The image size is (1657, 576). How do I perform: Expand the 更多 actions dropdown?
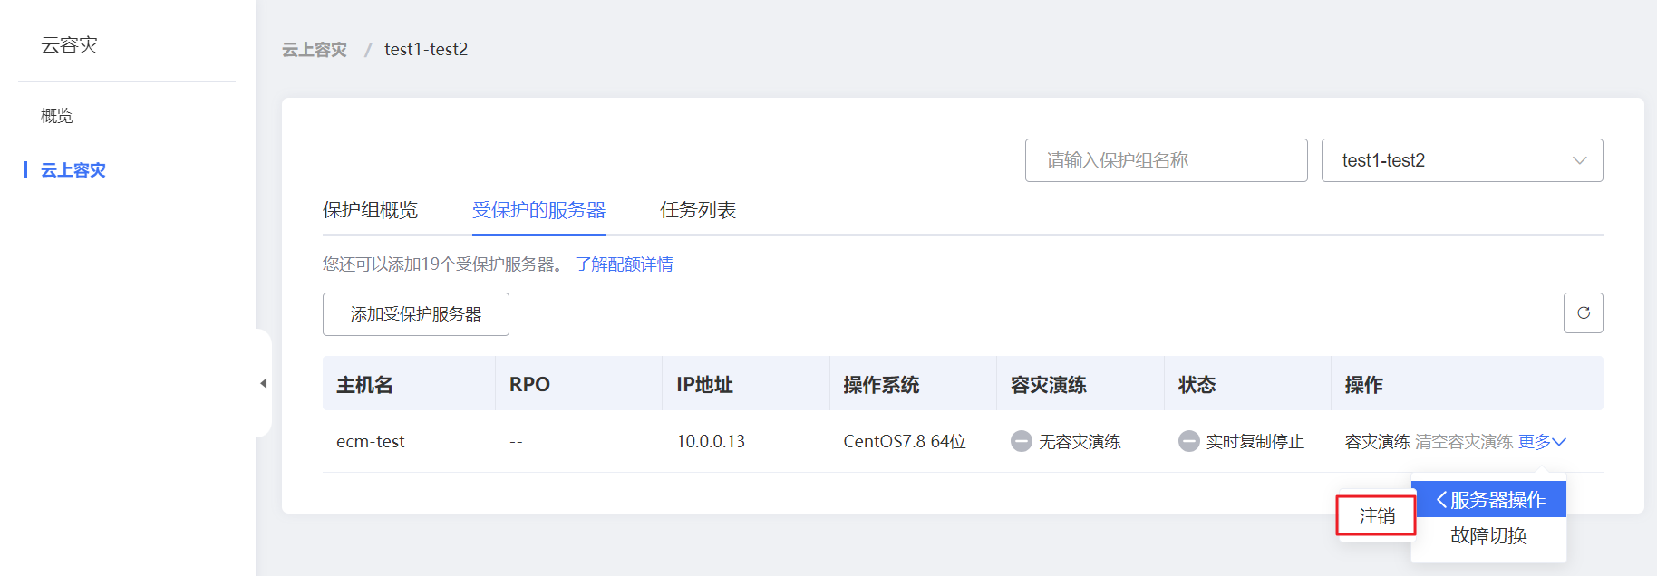(x=1542, y=441)
